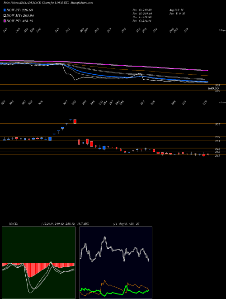
Task: Click the 649.85 price level label
Action: (213, 88)
